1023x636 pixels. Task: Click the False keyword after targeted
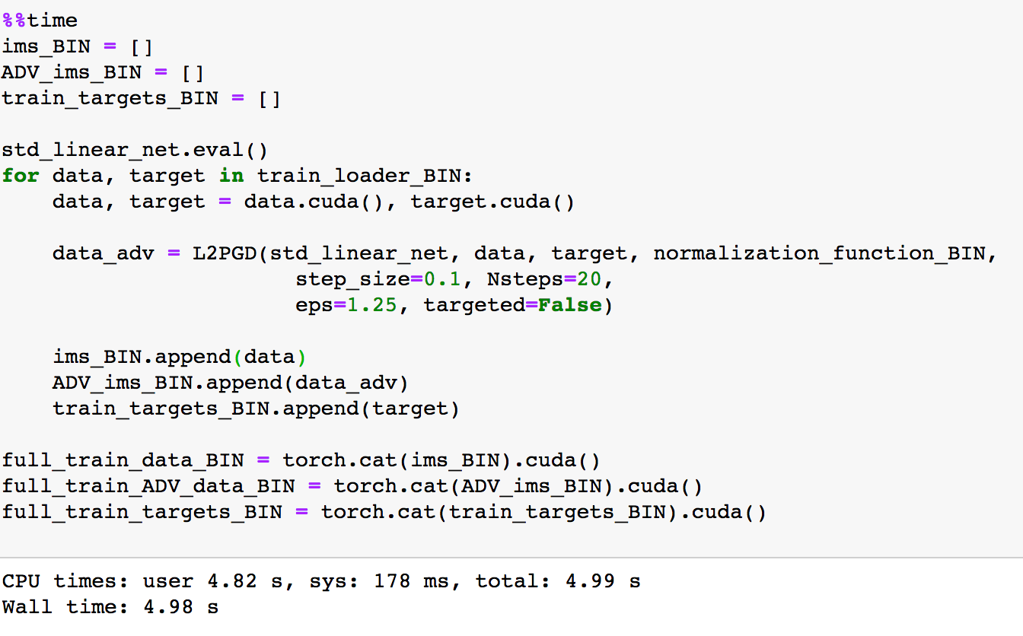coord(569,305)
